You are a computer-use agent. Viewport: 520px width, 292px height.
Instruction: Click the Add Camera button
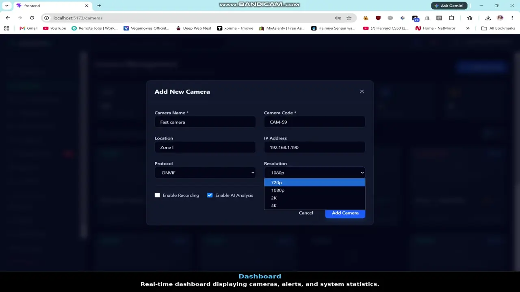(345, 213)
